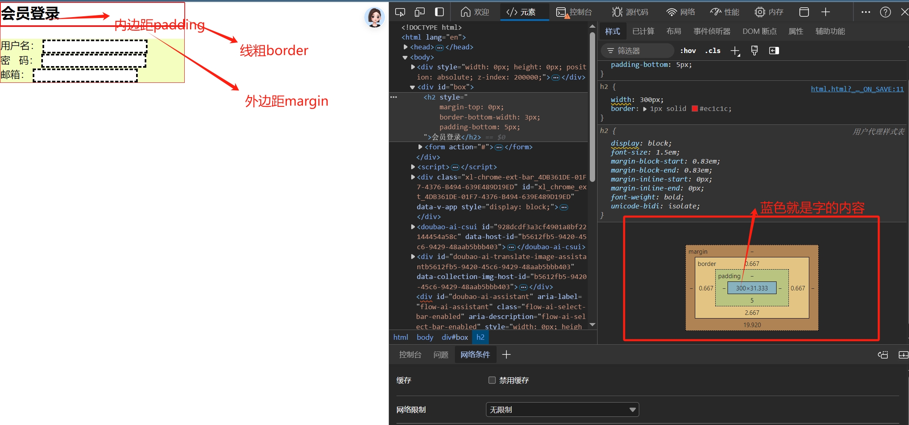Screen dimensions: 909x425
Task: Open the 性能 performance tab
Action: 725,12
